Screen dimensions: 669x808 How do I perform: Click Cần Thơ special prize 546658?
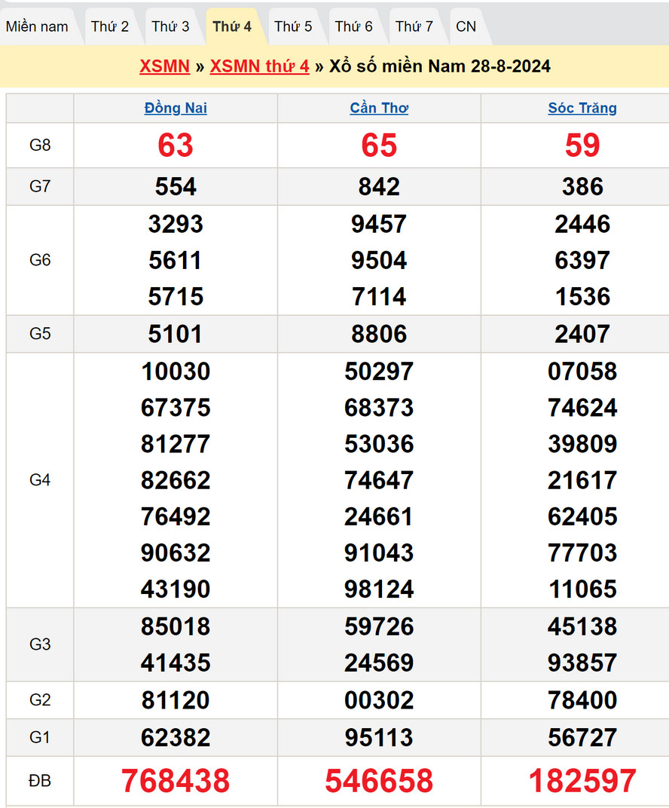tap(379, 781)
